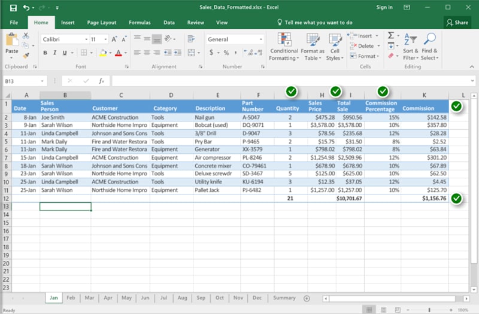Viewport: 479px width, 314px height.
Task: Open text orientation tool
Action: pyautogui.click(x=168, y=38)
